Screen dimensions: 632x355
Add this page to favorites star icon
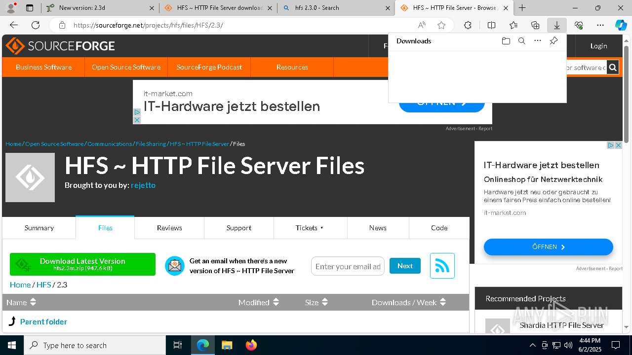(441, 25)
